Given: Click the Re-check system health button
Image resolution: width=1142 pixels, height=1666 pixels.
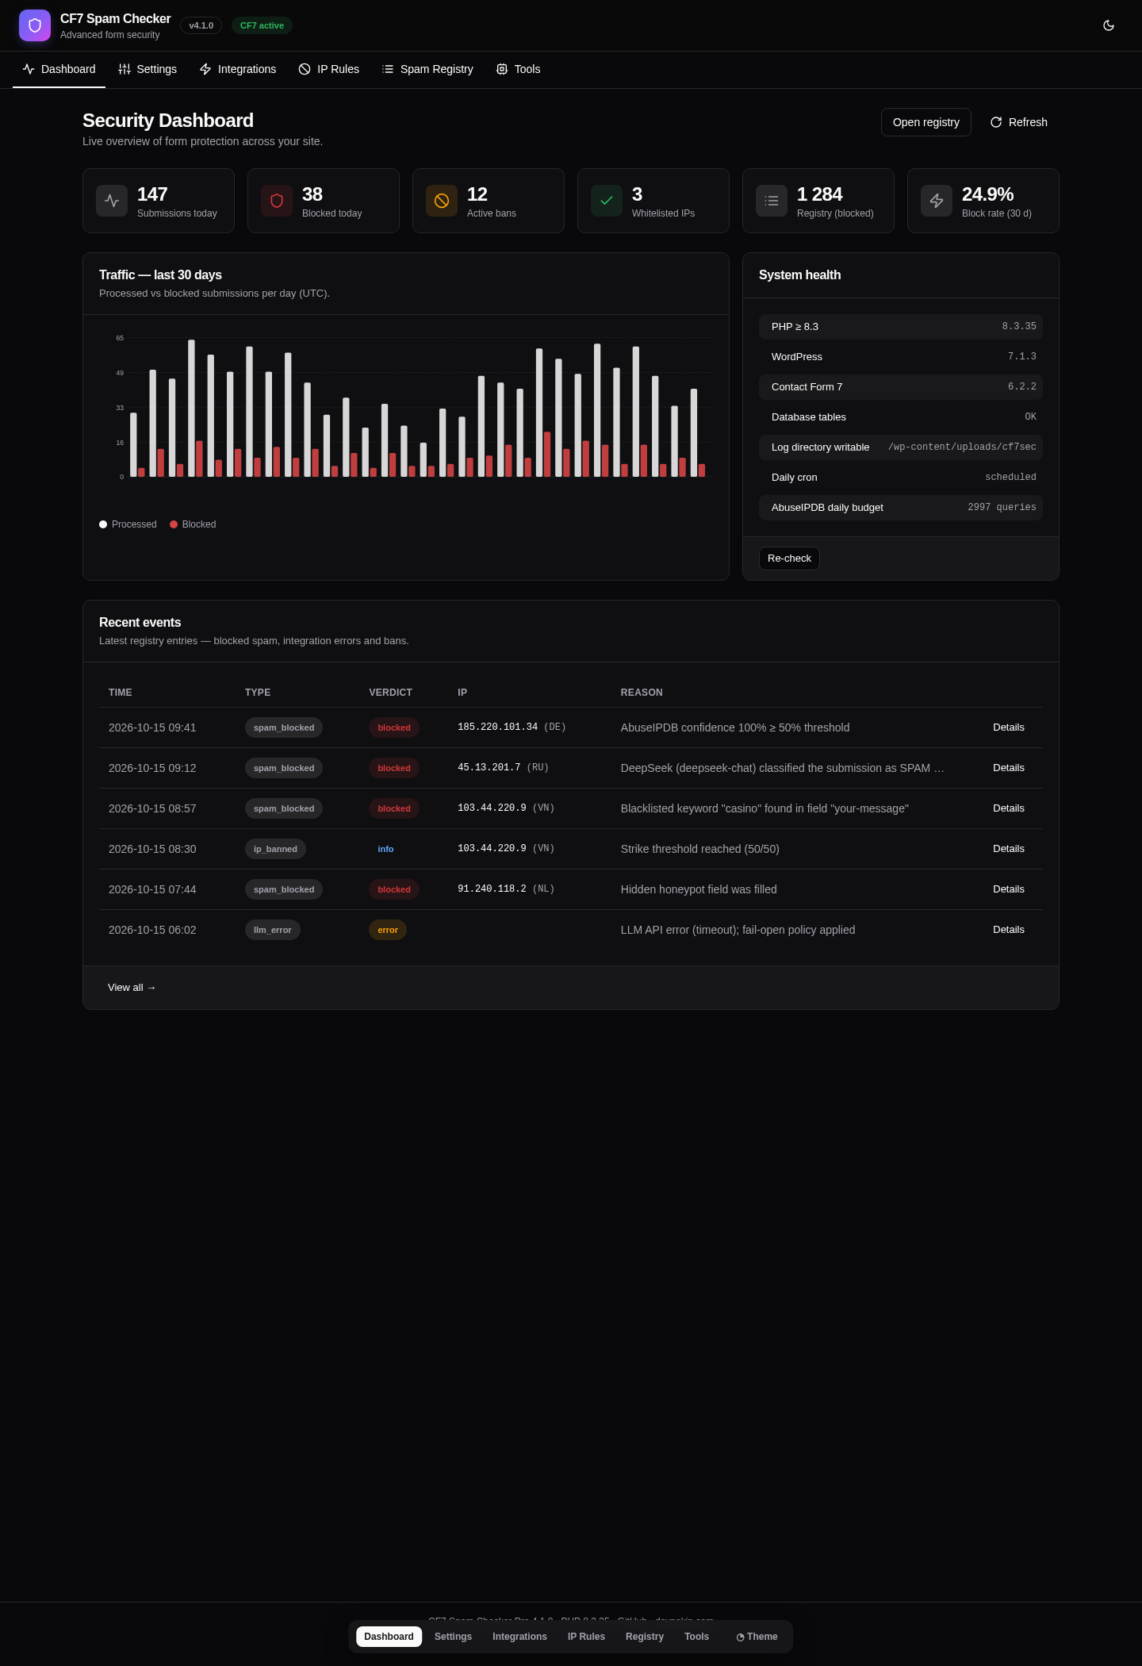Looking at the screenshot, I should point(789,559).
